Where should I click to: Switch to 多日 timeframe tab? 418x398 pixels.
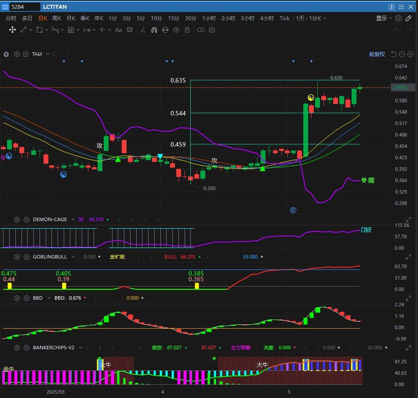[27, 18]
